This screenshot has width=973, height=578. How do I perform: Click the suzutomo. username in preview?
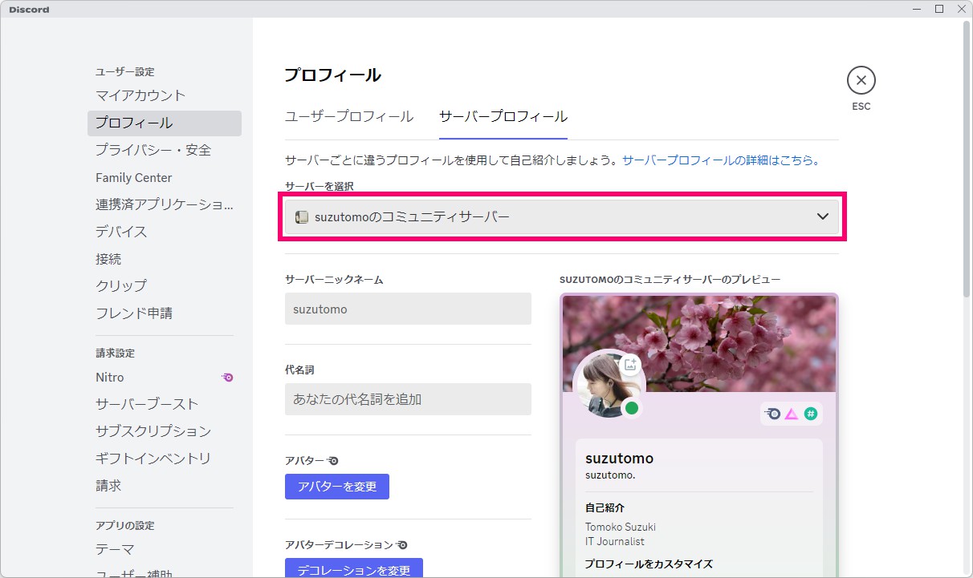611,475
